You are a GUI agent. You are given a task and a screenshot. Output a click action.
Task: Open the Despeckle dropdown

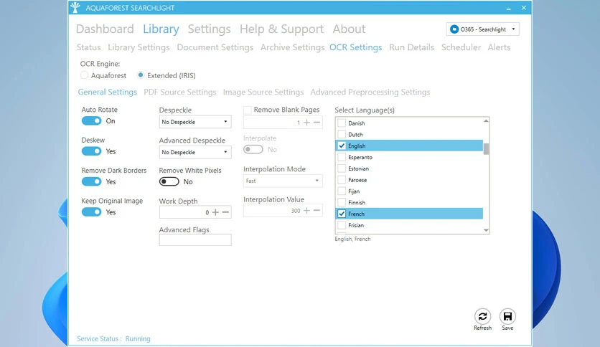[195, 122]
